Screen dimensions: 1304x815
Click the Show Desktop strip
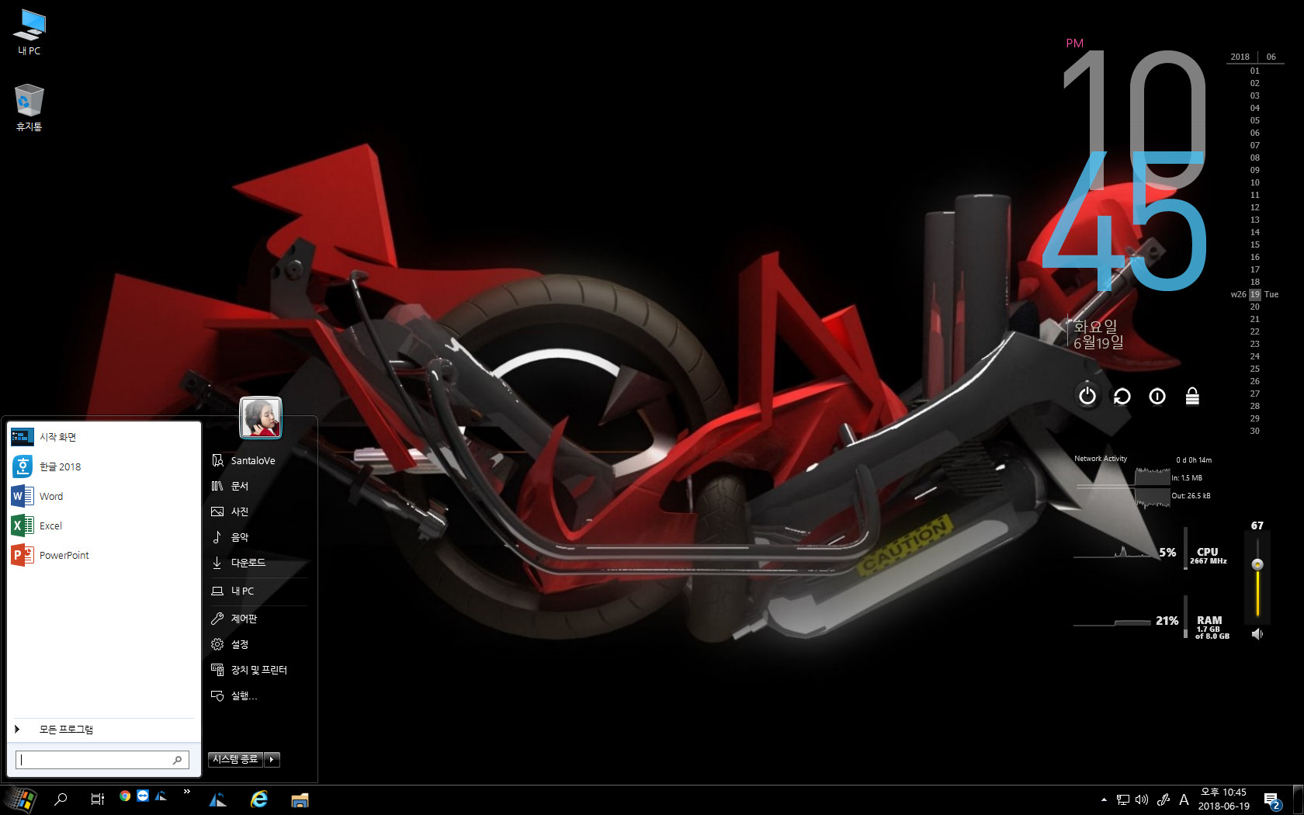[1299, 799]
